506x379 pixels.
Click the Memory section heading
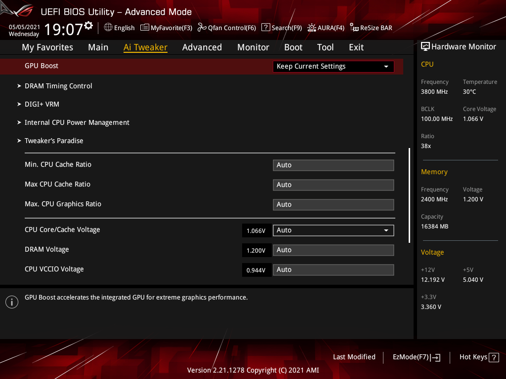434,172
